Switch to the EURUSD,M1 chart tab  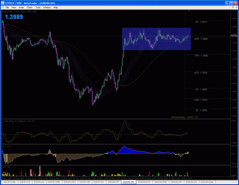click(x=114, y=182)
